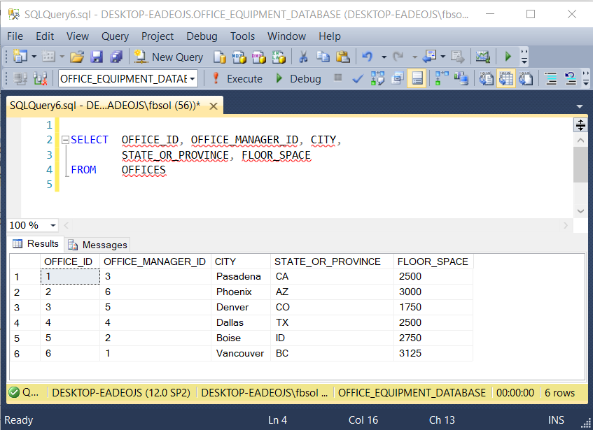Switch to the Messages tab

98,245
